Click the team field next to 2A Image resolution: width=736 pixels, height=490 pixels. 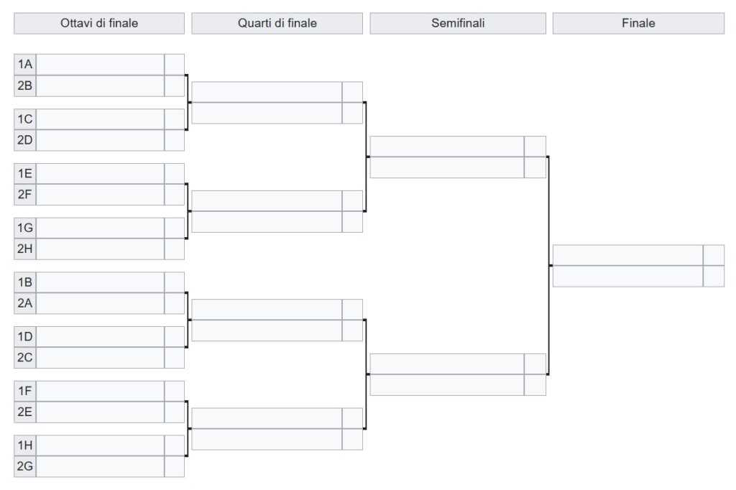tap(100, 304)
